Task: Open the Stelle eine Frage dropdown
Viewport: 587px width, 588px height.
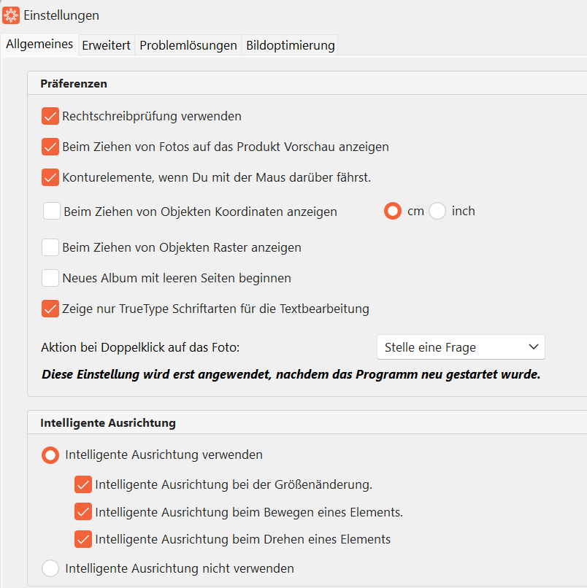Action: (461, 347)
